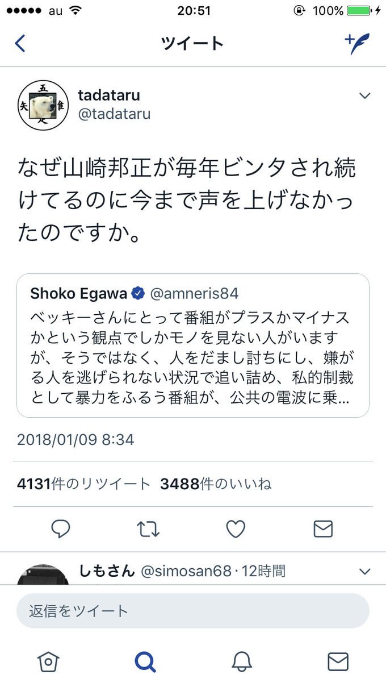The width and height of the screenshot is (386, 687).
Task: Retweet this tweet
Action: (148, 529)
